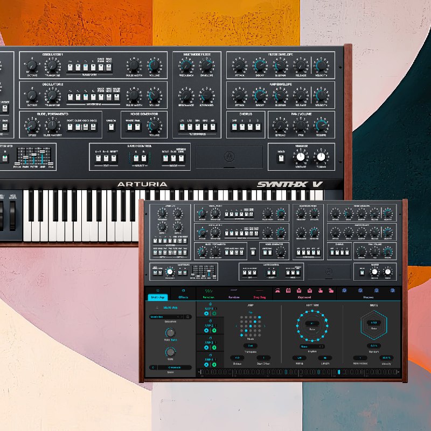Click the lock icon beside the Multi-Arp title

coord(157,308)
